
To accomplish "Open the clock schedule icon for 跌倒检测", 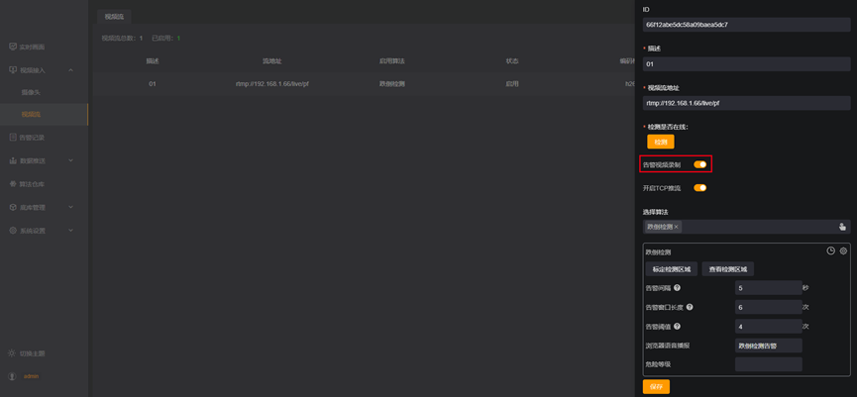I will pos(831,251).
